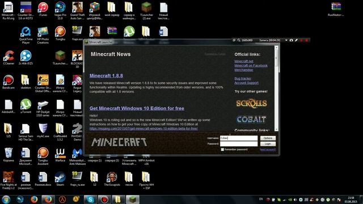Select the PAYDAY 2 Demo icon

click(77, 132)
